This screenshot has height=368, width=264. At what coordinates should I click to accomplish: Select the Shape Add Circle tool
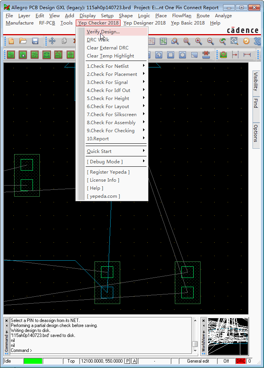pyautogui.click(x=182, y=55)
